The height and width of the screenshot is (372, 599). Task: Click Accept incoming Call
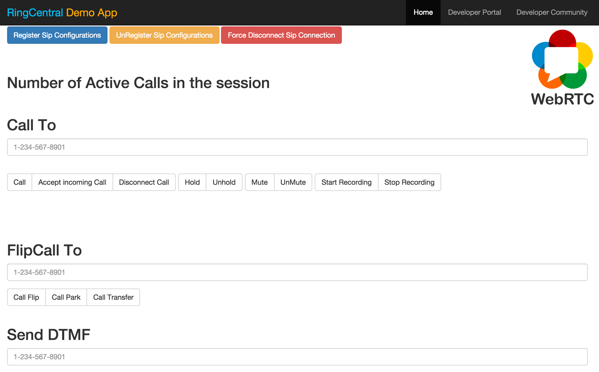72,182
